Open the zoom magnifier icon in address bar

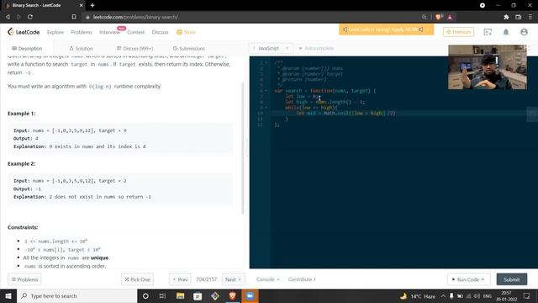coord(425,17)
